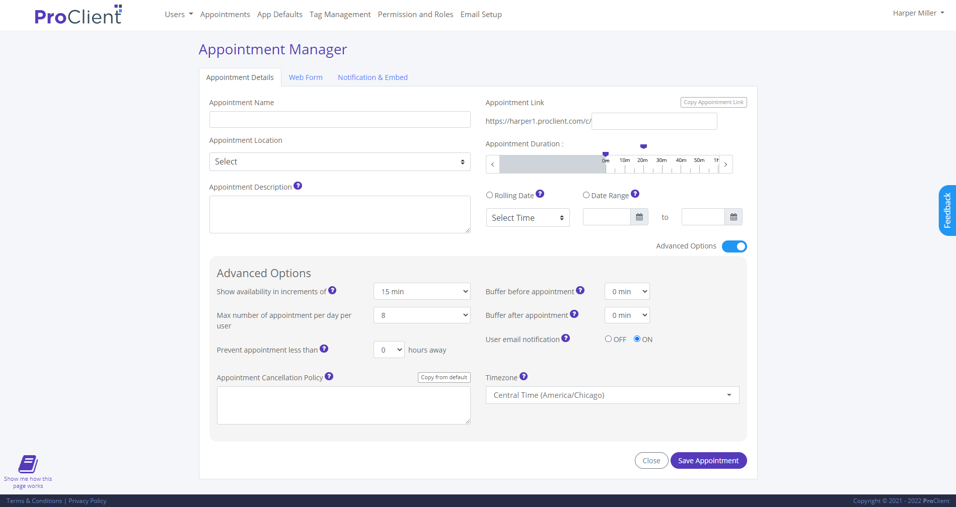This screenshot has height=507, width=956.
Task: Open help icon next to Rolling Date
Action: click(x=540, y=194)
